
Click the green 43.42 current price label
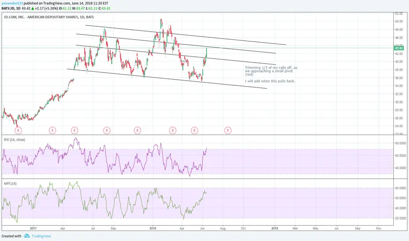(x=398, y=48)
